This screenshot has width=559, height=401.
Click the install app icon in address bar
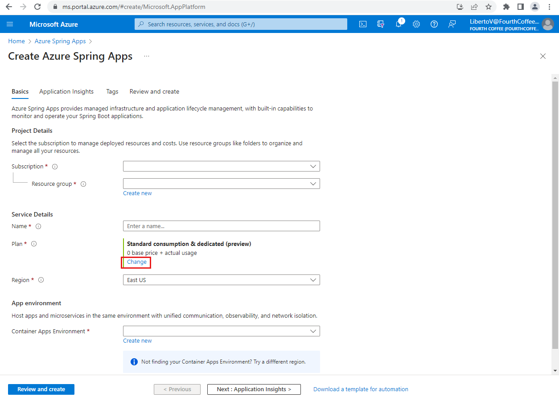tap(460, 7)
